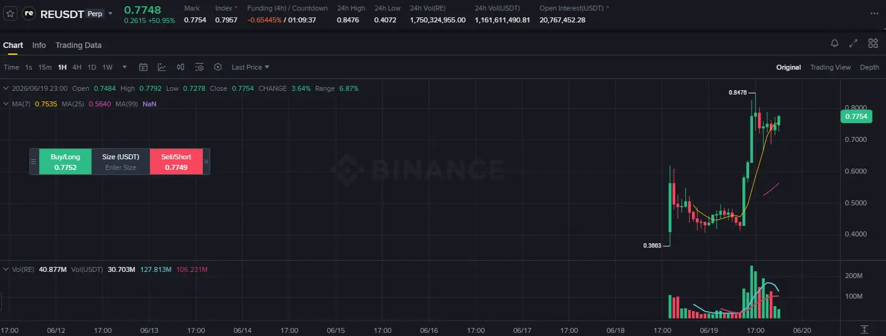The image size is (886, 336).
Task: Expand the REUSDT pair selector arrow
Action: [111, 13]
